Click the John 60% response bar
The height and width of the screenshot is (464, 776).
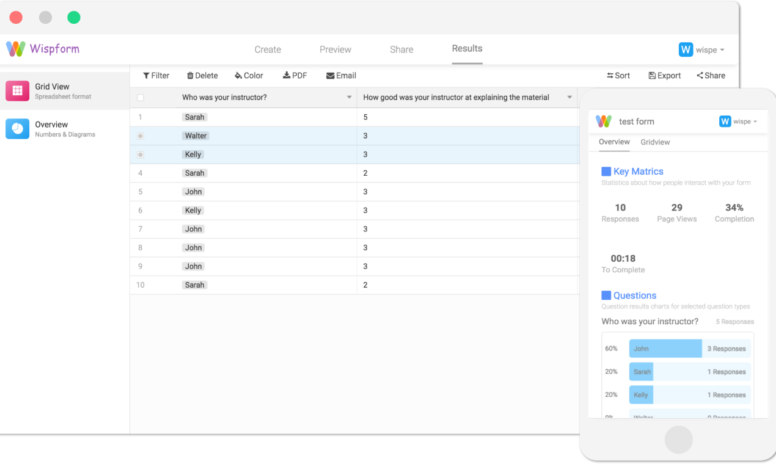[x=689, y=349]
